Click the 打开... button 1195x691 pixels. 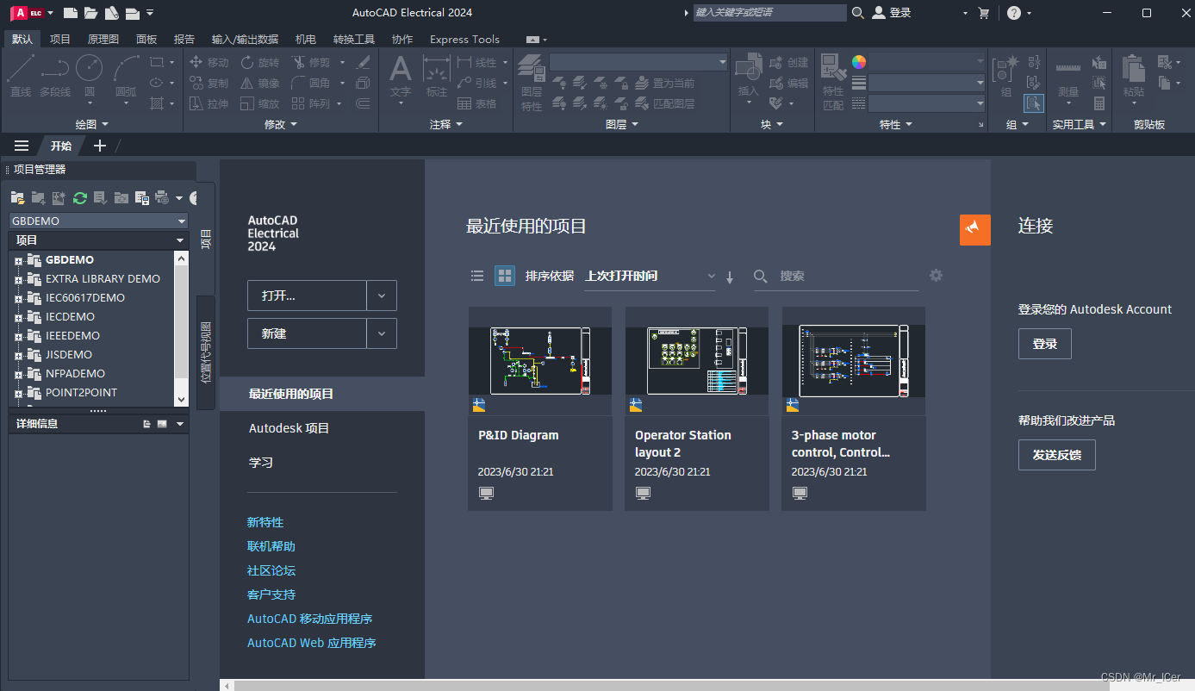pos(307,296)
